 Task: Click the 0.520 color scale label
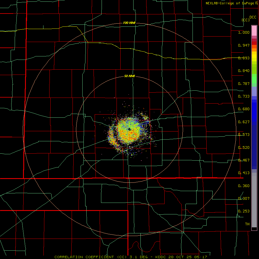click(x=244, y=148)
